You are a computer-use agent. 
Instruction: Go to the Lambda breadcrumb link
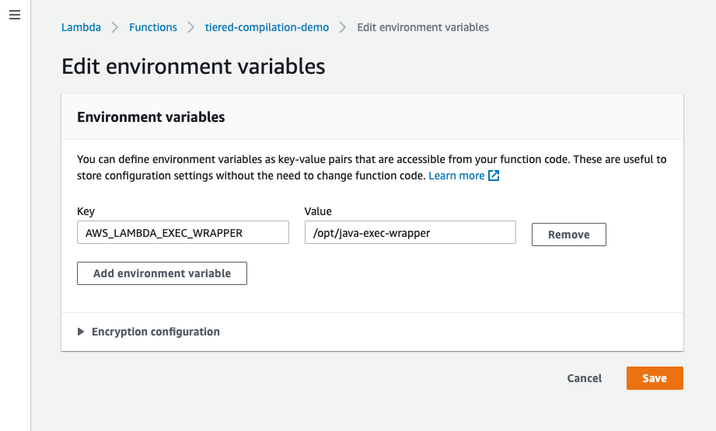coord(81,27)
